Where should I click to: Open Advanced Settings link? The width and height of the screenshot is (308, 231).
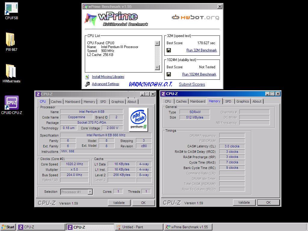click(106, 84)
